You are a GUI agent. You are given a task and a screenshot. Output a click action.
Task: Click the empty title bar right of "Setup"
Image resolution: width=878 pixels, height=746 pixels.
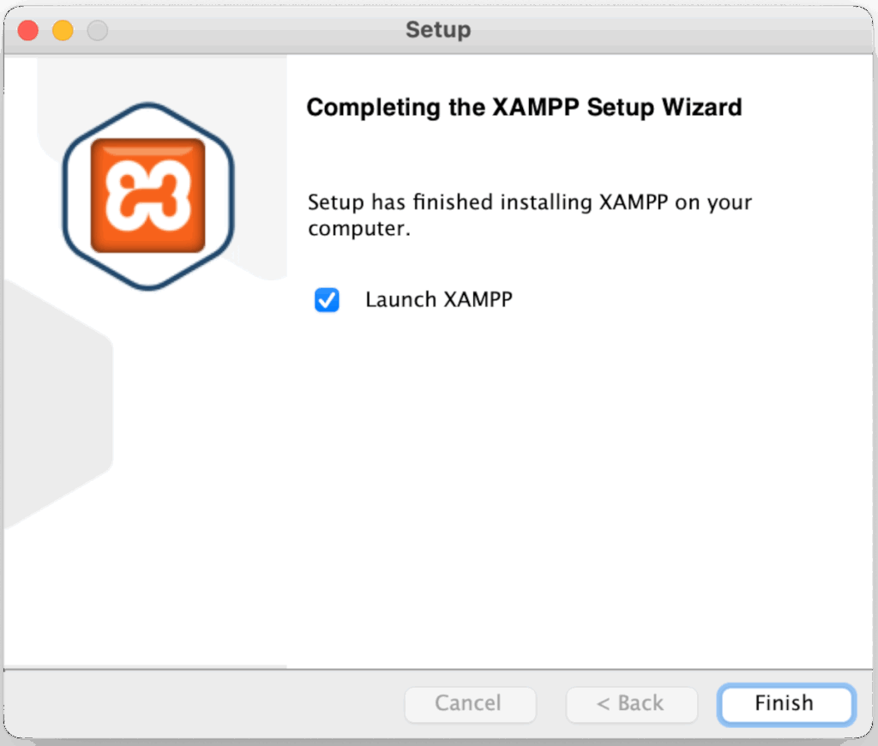(x=669, y=30)
